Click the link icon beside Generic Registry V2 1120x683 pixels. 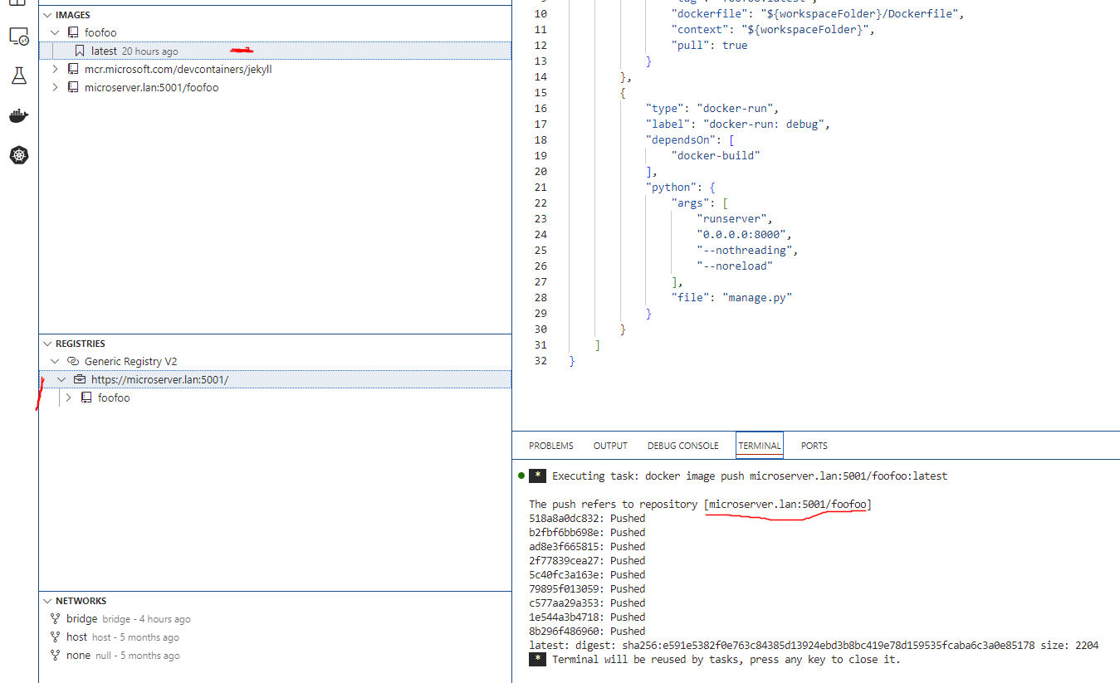pos(73,362)
